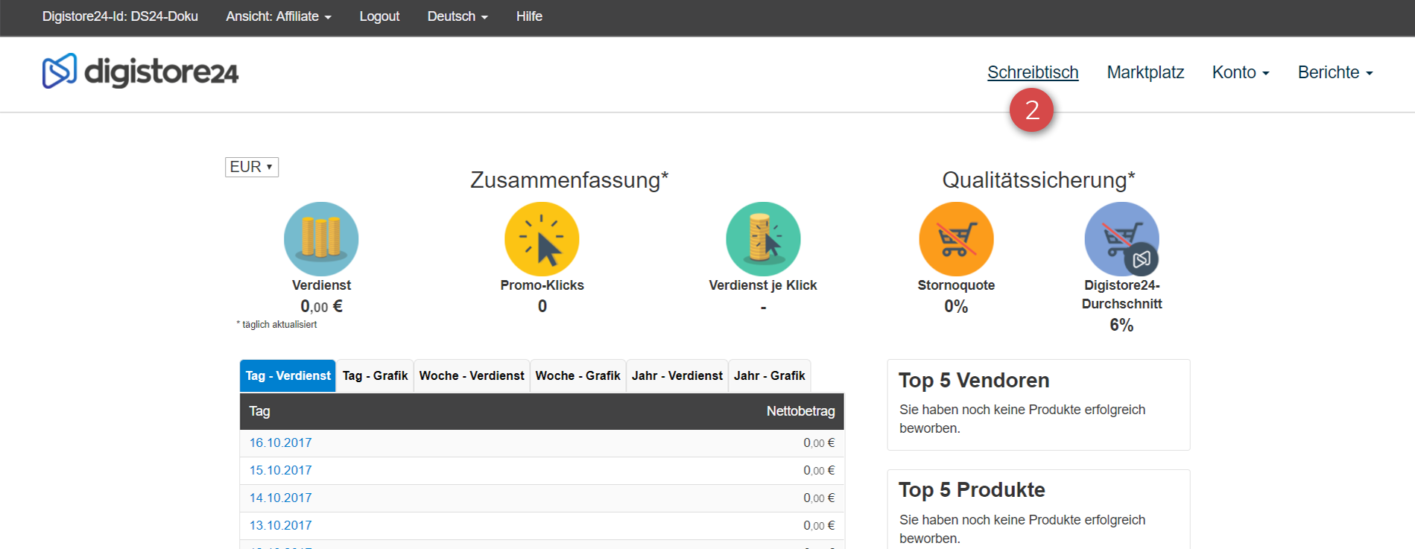This screenshot has height=549, width=1415.
Task: Click the 'täglich aktualisiert' footnote
Action: (x=276, y=325)
